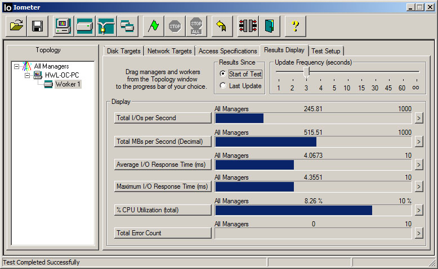Open arrow button beside Total I/Os bar

418,118
